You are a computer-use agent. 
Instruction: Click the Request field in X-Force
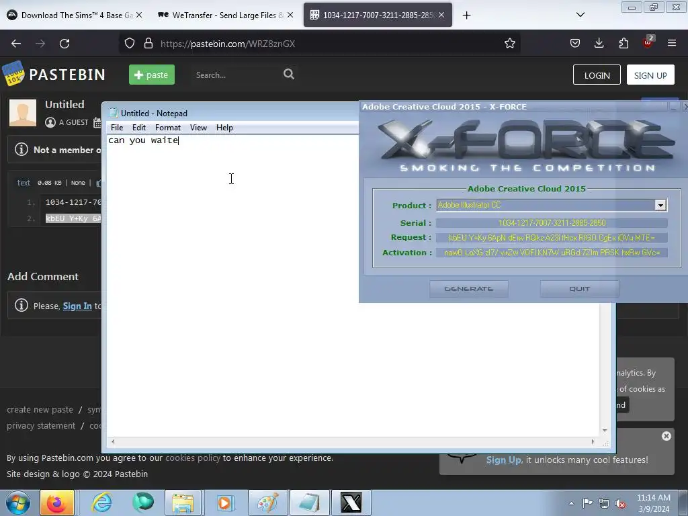click(x=552, y=238)
